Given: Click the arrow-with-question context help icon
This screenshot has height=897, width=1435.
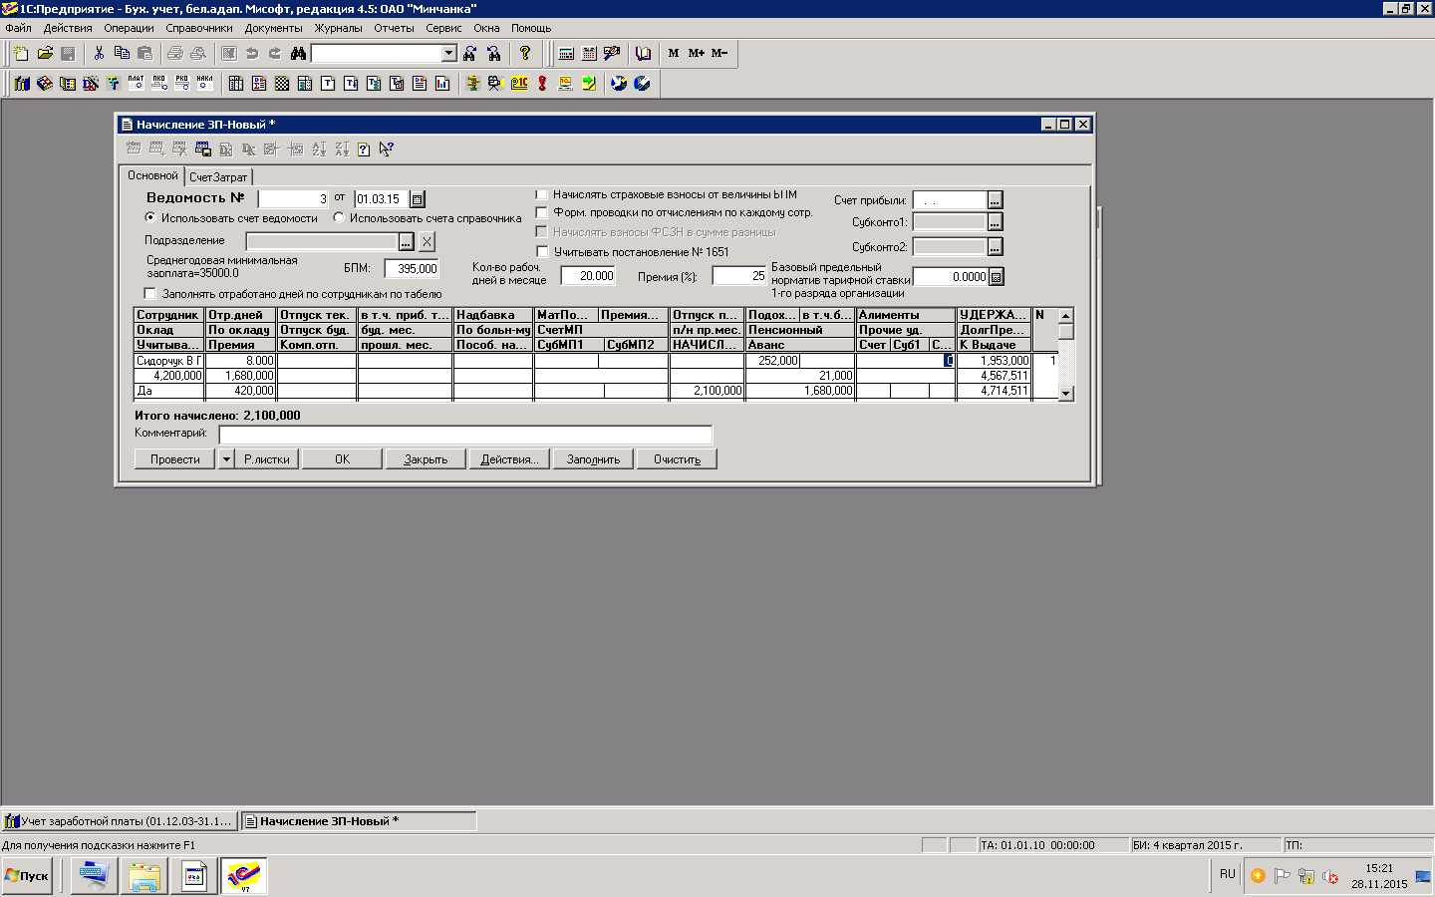Looking at the screenshot, I should 387,149.
